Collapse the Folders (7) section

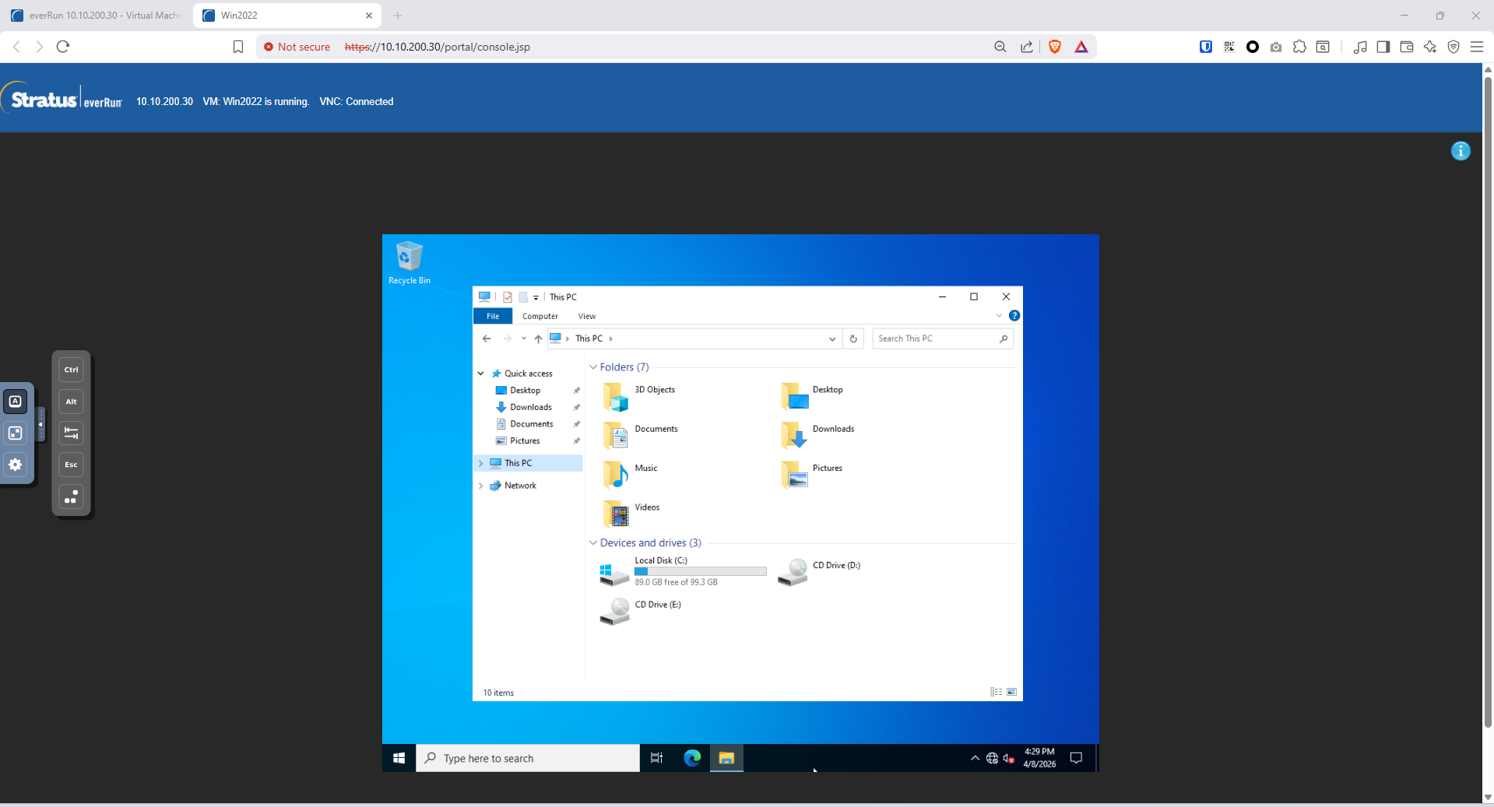point(593,367)
